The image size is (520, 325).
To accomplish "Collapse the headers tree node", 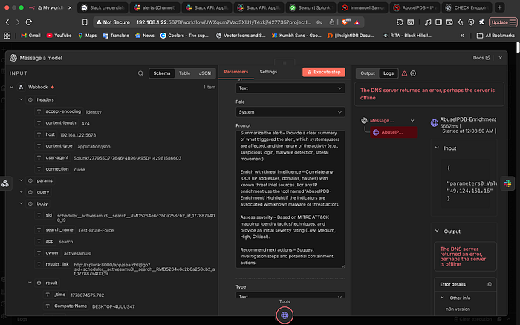I will coord(22,99).
